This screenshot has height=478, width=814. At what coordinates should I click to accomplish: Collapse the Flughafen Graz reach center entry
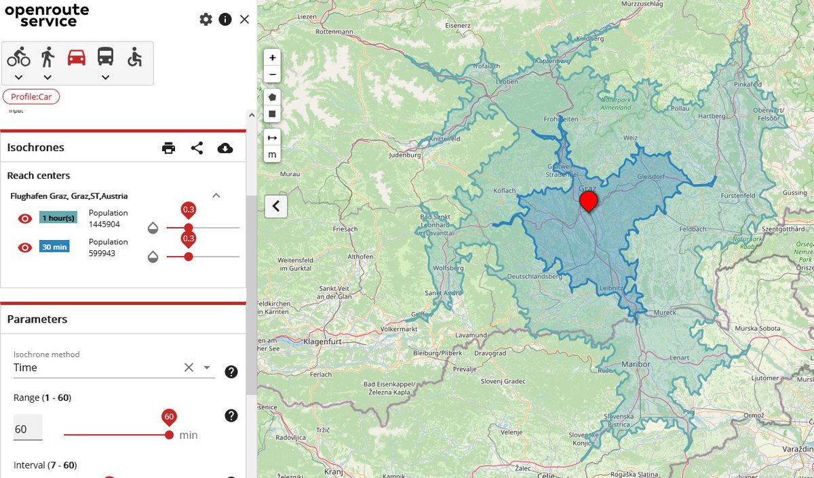click(216, 195)
